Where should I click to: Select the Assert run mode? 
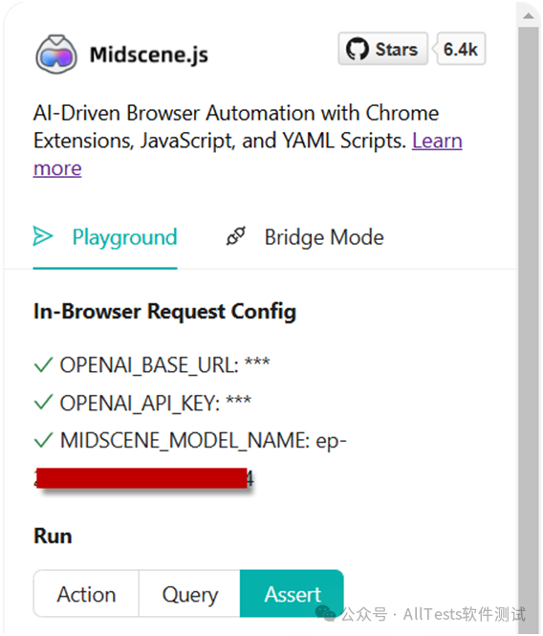coord(292,594)
